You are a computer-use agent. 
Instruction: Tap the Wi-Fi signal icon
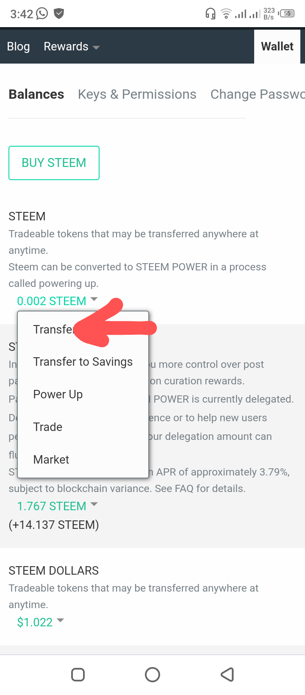[226, 14]
